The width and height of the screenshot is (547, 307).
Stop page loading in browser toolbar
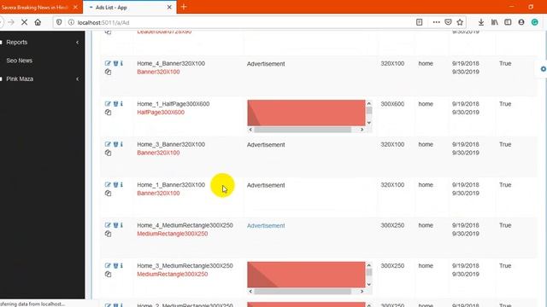click(x=24, y=22)
